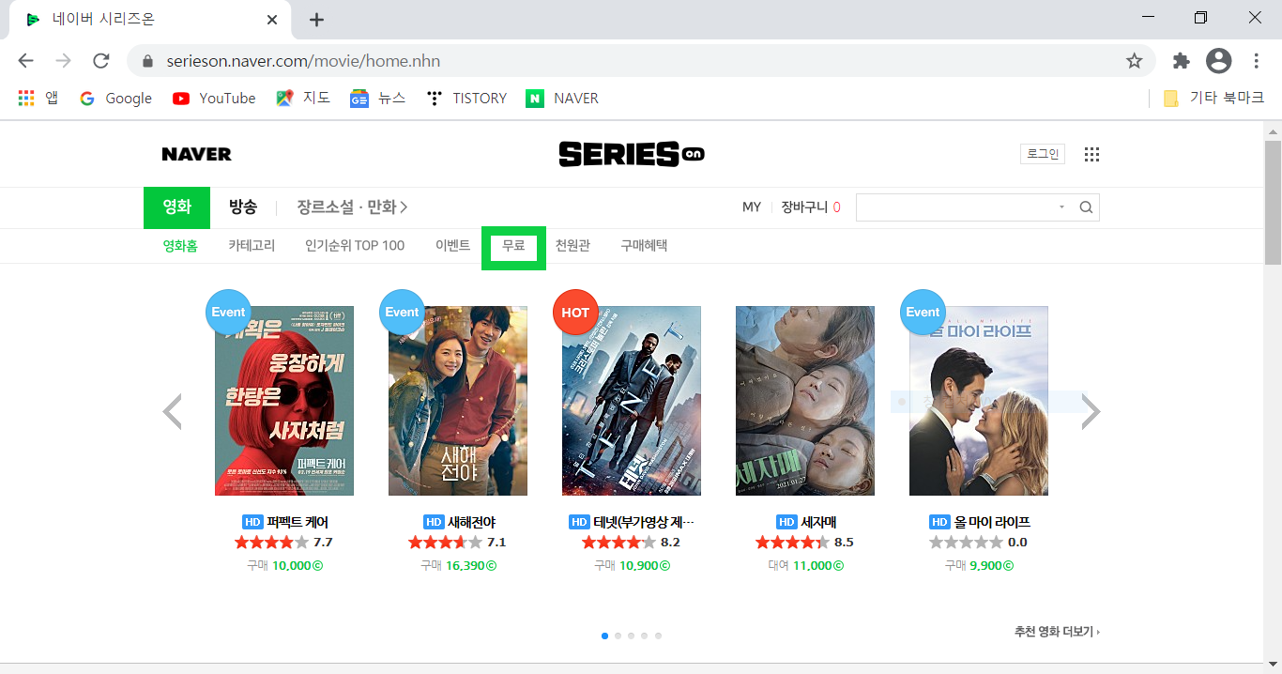
Task: Open the 영화홈 submenu
Action: click(180, 246)
